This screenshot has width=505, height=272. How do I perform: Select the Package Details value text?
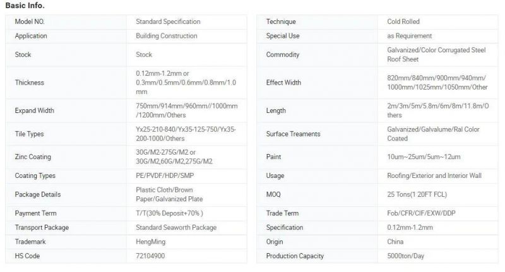click(x=169, y=194)
